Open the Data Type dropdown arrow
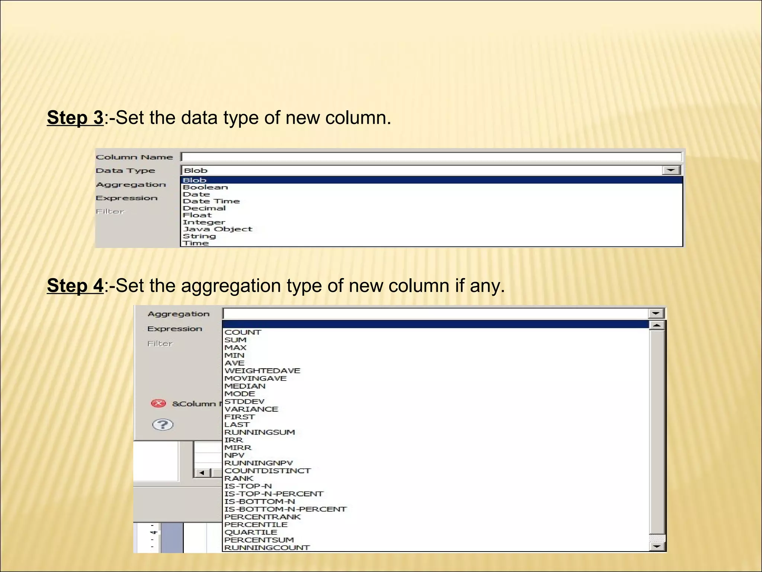The image size is (762, 572). point(671,170)
